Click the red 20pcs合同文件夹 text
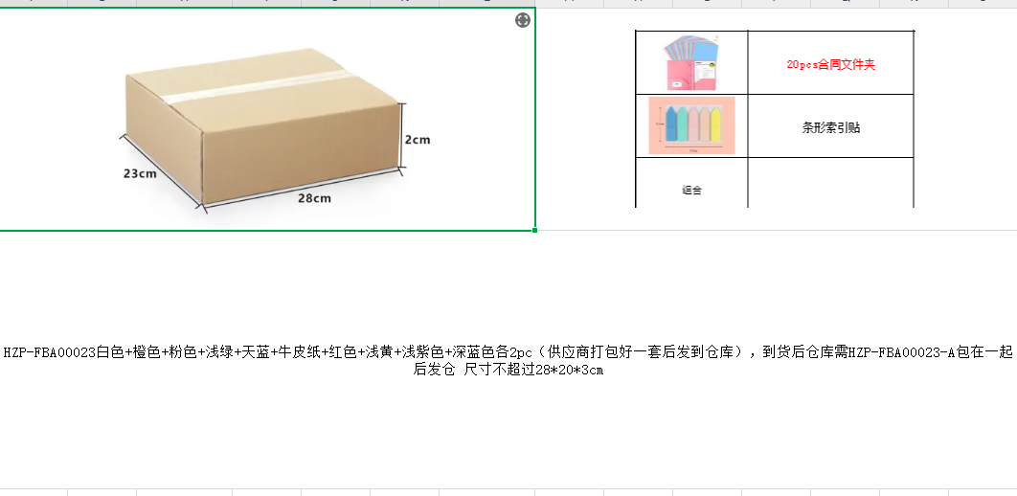Viewport: 1017px width, 496px height. [831, 65]
